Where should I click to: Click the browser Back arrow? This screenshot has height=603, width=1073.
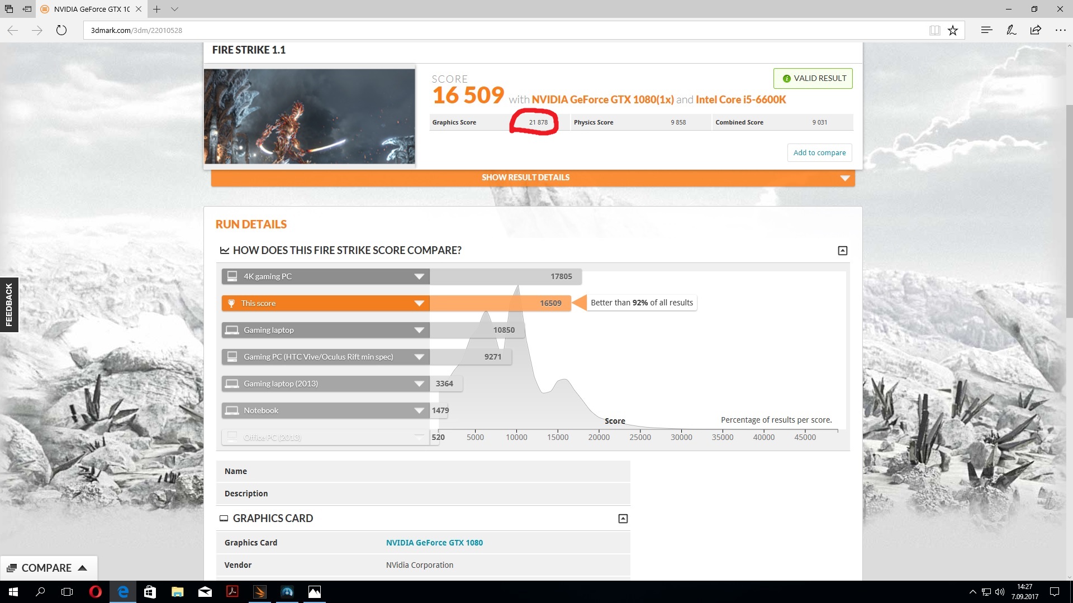pos(13,30)
